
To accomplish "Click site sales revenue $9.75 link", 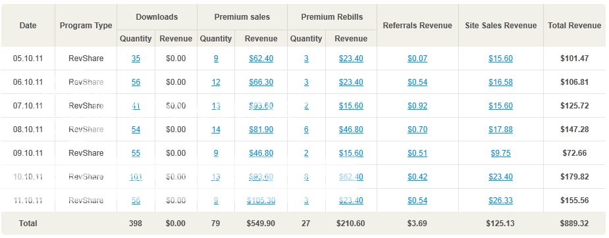I will coord(500,153).
